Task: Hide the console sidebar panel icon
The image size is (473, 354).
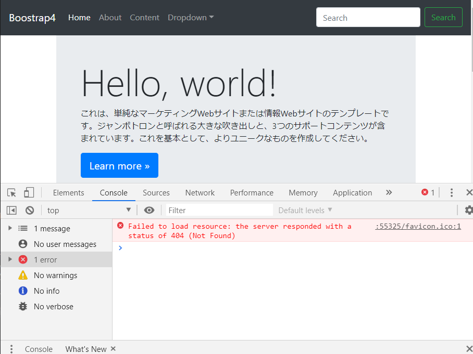Action: (11, 210)
